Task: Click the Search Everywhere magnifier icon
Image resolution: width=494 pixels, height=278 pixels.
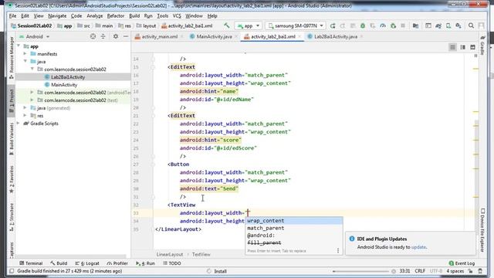Action: [471, 25]
